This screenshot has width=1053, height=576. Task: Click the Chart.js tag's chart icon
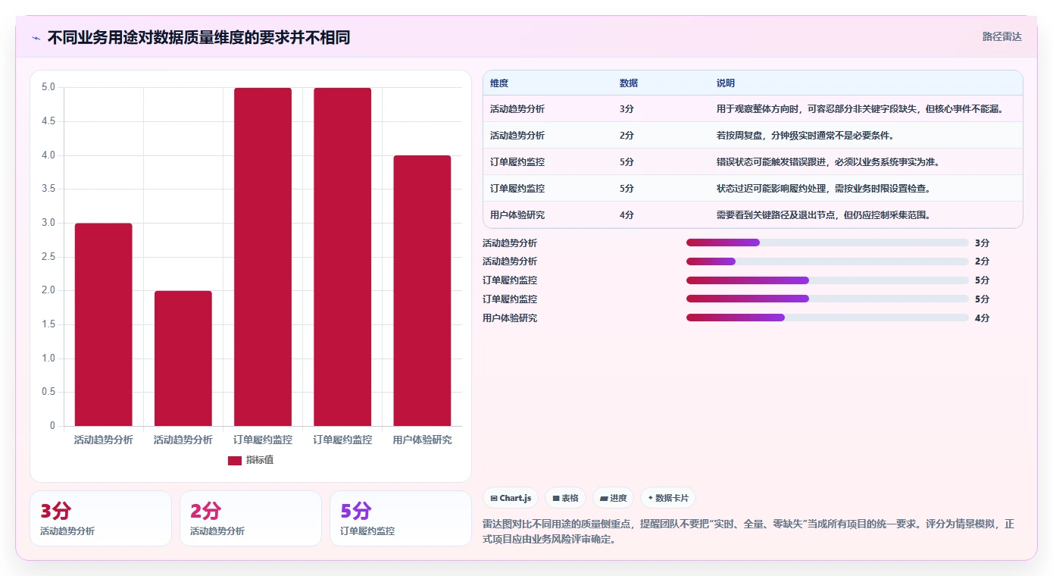tap(494, 498)
